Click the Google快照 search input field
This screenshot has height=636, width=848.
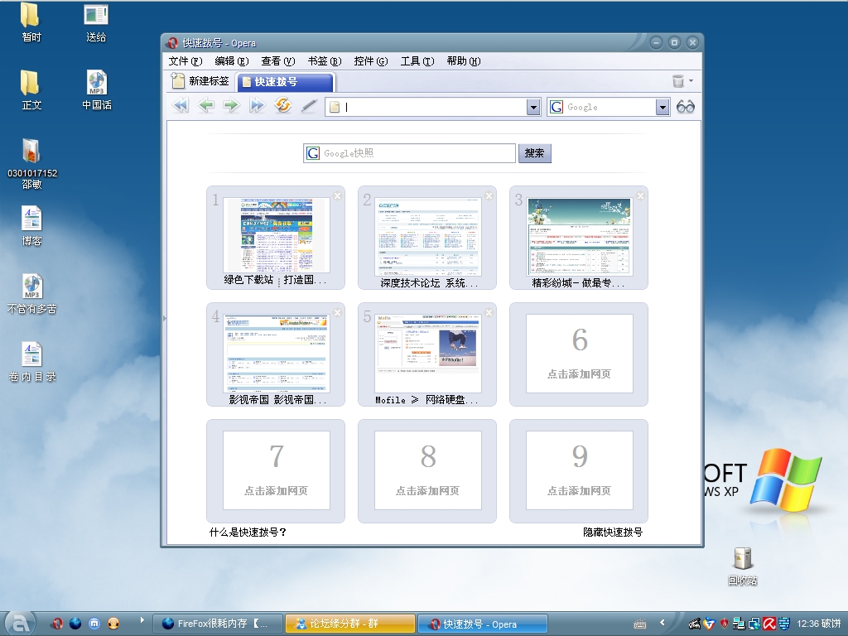pyautogui.click(x=409, y=153)
